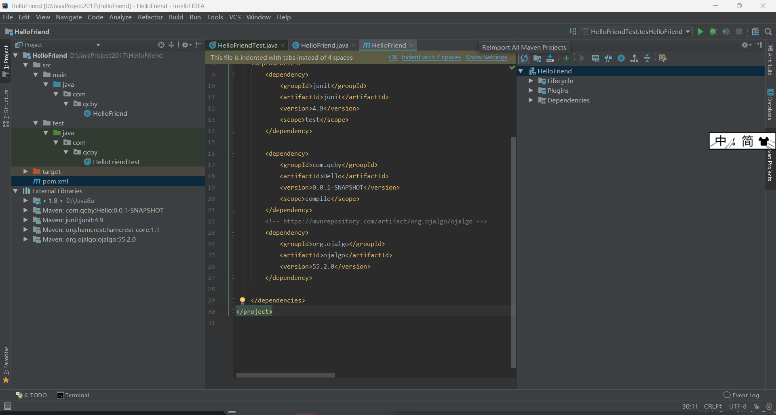This screenshot has width=776, height=415.
Task: Open Project panel gear settings
Action: (186, 45)
